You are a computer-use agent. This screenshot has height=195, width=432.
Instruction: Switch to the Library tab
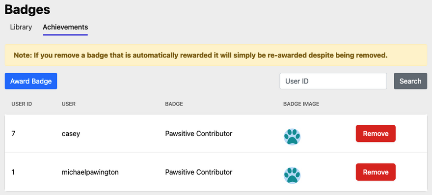point(21,28)
